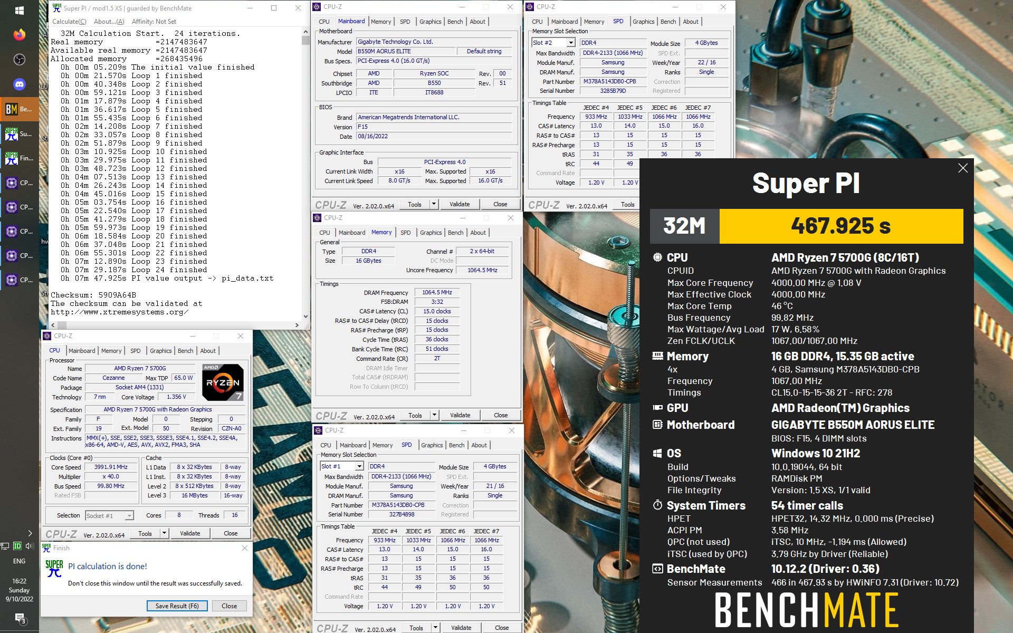Click Tools button in processor CPU-Z window
This screenshot has height=633, width=1013.
click(145, 533)
